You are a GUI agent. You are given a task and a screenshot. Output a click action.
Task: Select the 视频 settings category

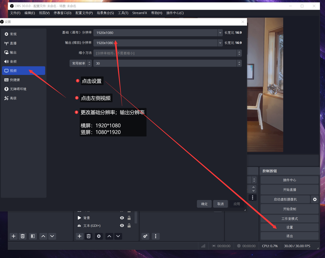(x=23, y=71)
